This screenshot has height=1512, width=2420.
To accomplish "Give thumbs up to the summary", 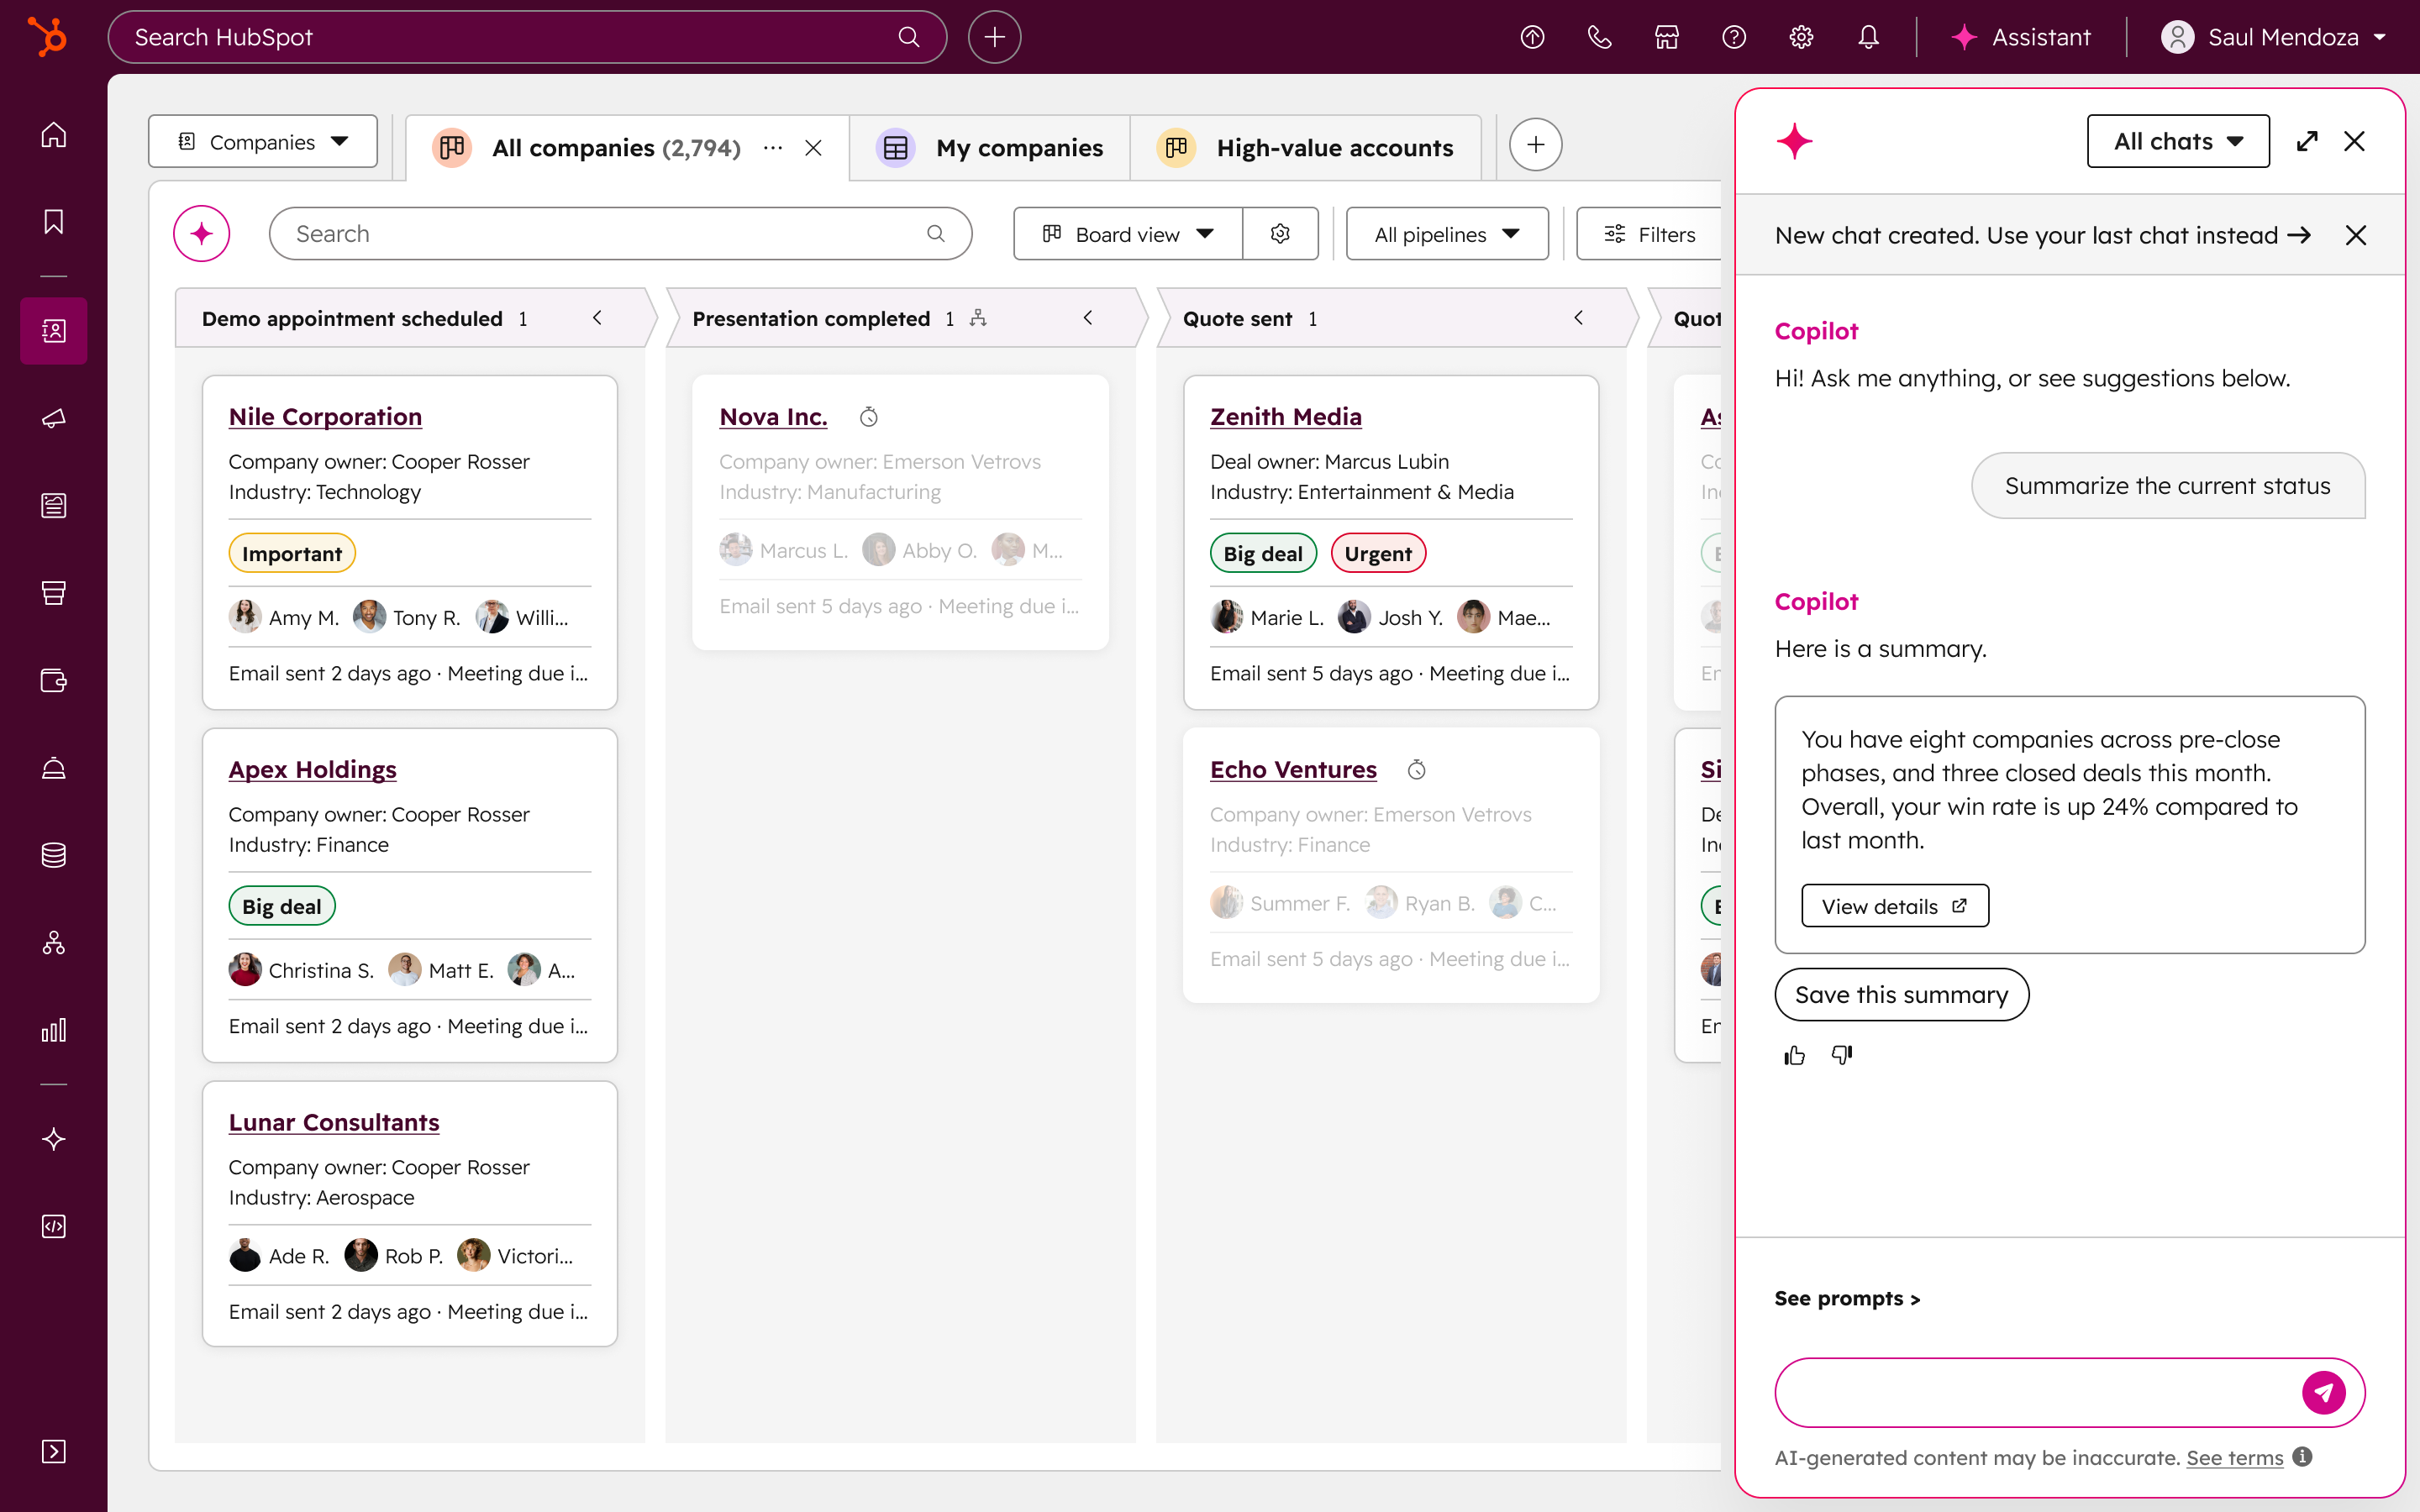I will (x=1794, y=1055).
